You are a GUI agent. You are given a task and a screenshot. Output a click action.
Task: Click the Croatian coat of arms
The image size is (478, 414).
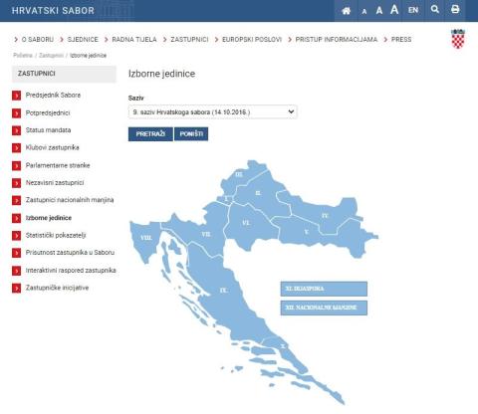point(458,39)
